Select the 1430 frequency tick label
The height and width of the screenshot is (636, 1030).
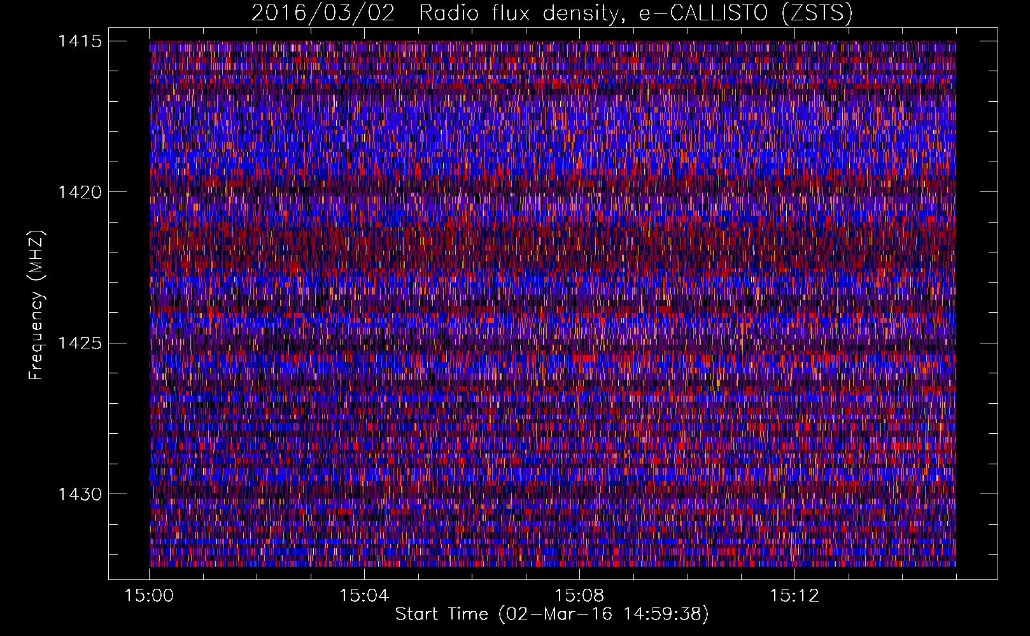coord(80,494)
